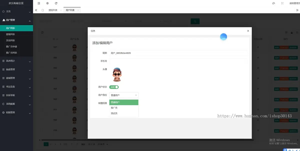Switch to the 用户列表 tab
Viewport: 300px width, 151px height.
click(x=70, y=10)
